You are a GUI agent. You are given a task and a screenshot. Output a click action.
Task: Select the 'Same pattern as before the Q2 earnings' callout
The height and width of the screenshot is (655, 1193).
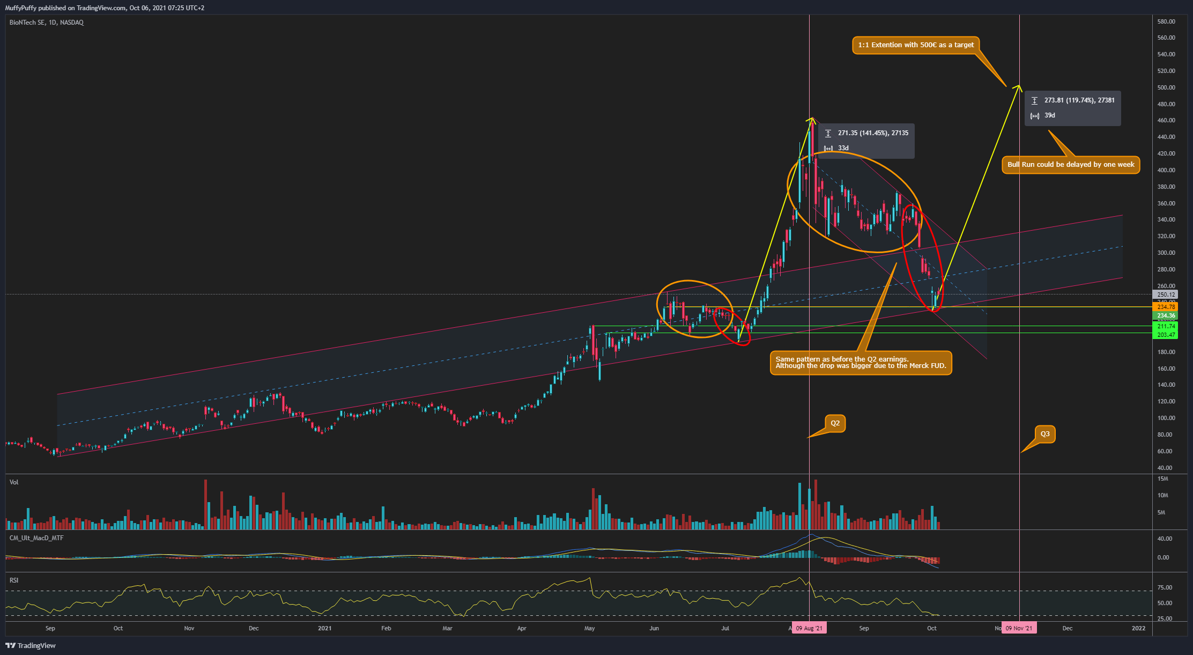click(861, 363)
